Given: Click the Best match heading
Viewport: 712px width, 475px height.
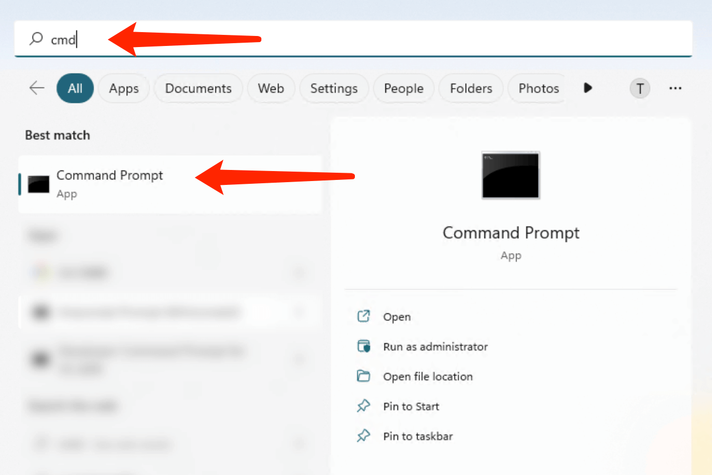Looking at the screenshot, I should pos(58,135).
